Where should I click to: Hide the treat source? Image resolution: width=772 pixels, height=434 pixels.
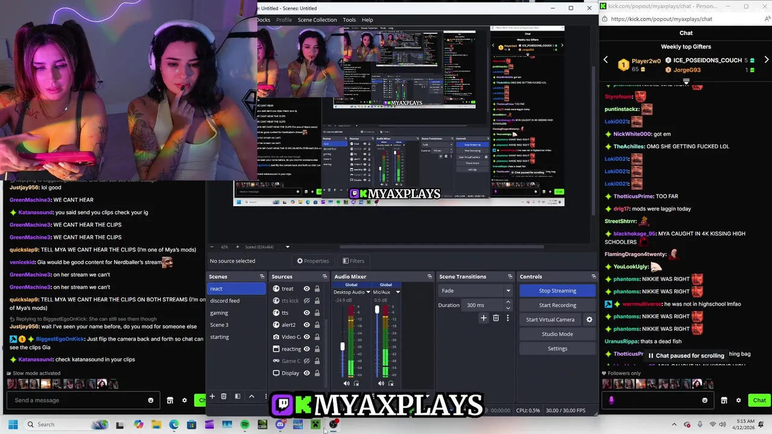coord(306,289)
